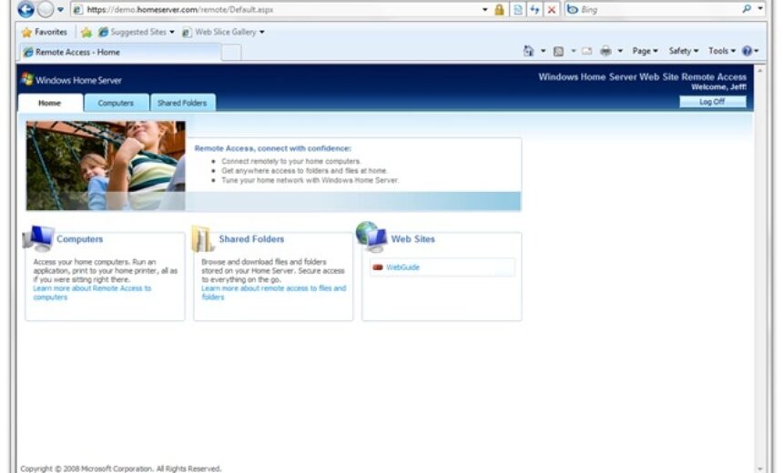Open the Shared Folders section heading
783x473 pixels.
click(x=251, y=239)
